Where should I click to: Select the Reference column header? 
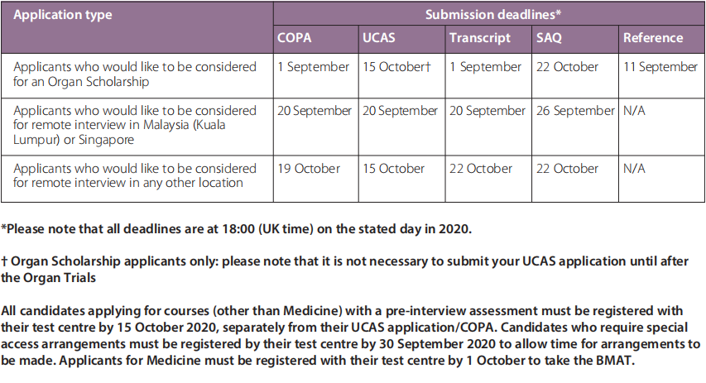pyautogui.click(x=653, y=37)
